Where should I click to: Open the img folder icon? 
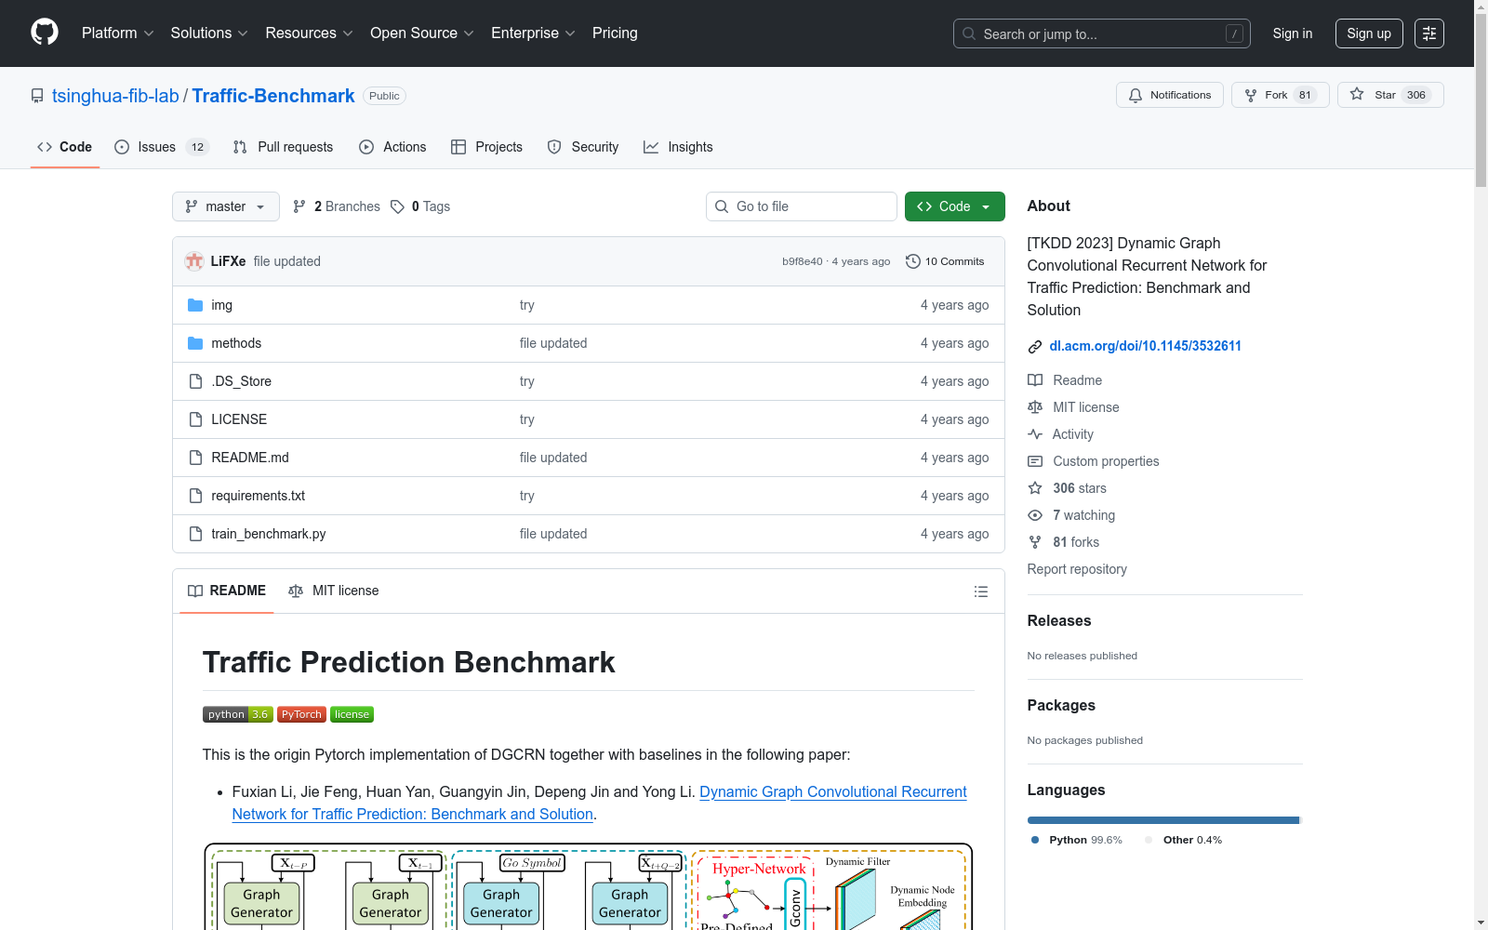click(x=195, y=305)
